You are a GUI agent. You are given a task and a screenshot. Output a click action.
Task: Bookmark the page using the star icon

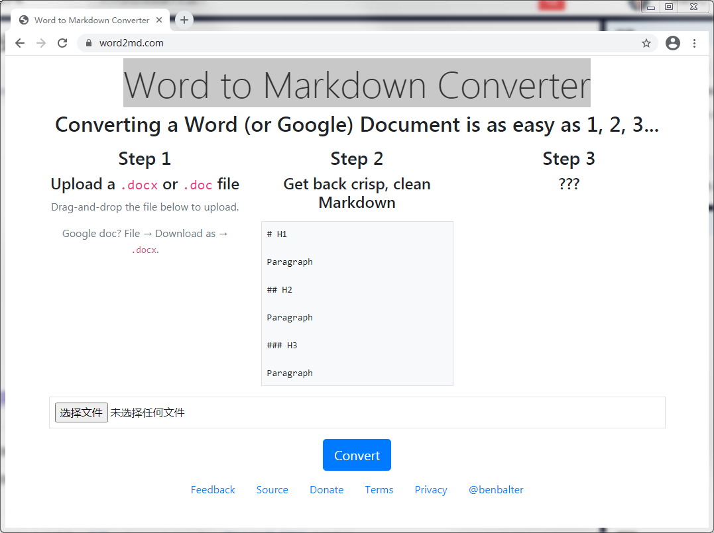pyautogui.click(x=646, y=42)
